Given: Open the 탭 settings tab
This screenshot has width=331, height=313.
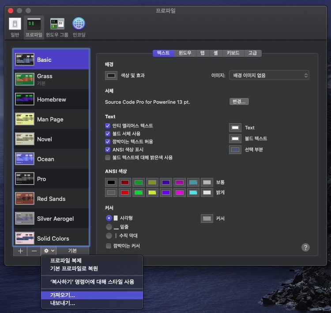Looking at the screenshot, I should pyautogui.click(x=203, y=53).
